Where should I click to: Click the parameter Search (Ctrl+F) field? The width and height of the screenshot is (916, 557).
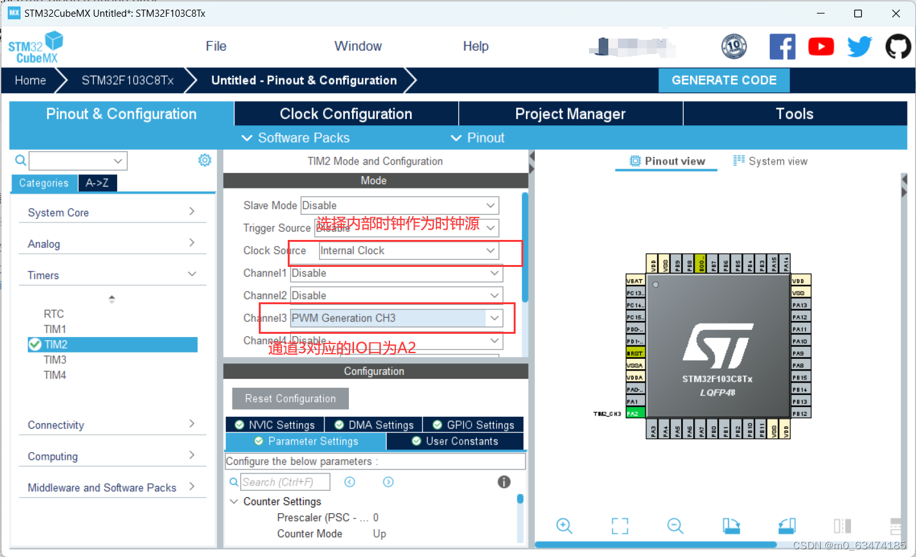point(285,482)
